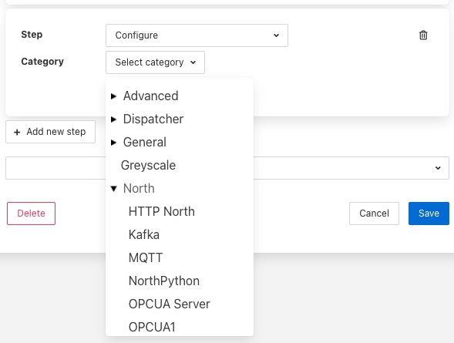Image resolution: width=454 pixels, height=343 pixels.
Task: Open the Step Configure dropdown
Action: [x=197, y=35]
